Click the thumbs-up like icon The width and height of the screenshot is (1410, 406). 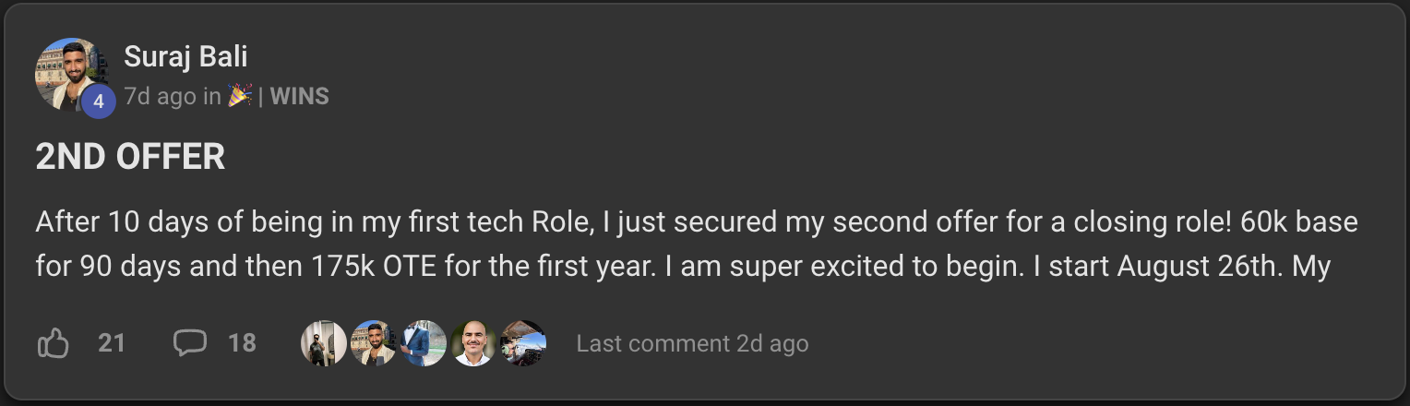[54, 344]
